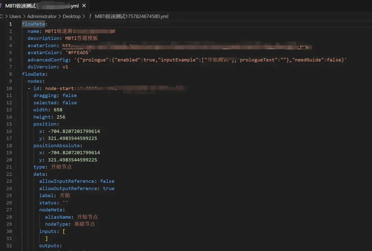Viewport: 372px width, 251px height.
Task: Click line number 8 in gutter
Action: pyautogui.click(x=10, y=74)
